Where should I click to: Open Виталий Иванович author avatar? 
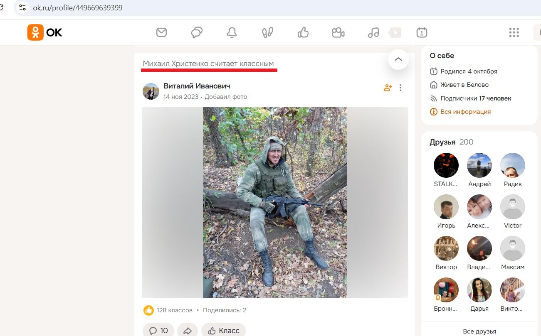pyautogui.click(x=151, y=91)
